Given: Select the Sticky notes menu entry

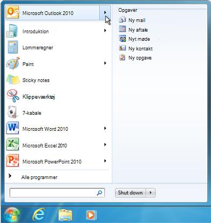Looking at the screenshot, I should [x=57, y=80].
